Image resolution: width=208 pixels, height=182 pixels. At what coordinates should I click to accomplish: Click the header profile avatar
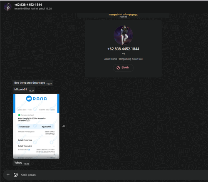coord(7,7)
